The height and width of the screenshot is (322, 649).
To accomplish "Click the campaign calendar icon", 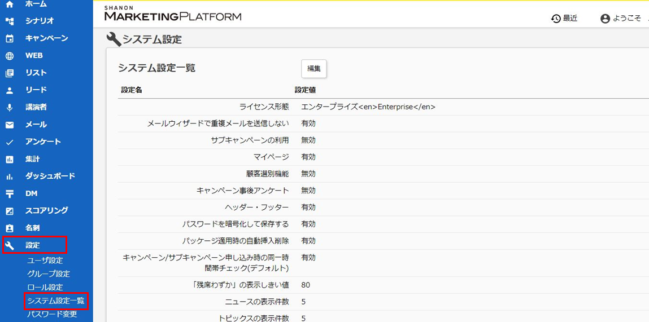I will 10,39.
